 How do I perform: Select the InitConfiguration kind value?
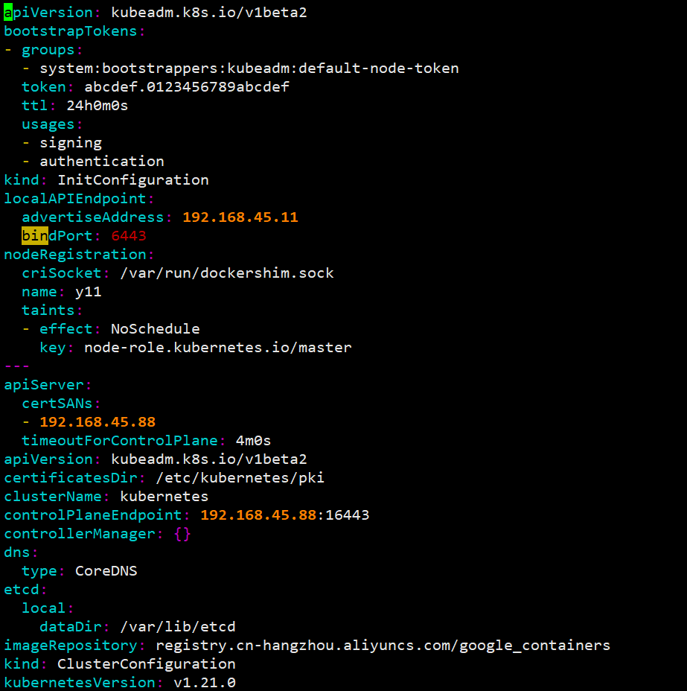point(133,180)
